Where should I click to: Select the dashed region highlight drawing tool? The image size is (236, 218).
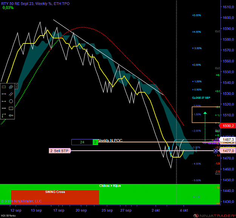(4, 87)
